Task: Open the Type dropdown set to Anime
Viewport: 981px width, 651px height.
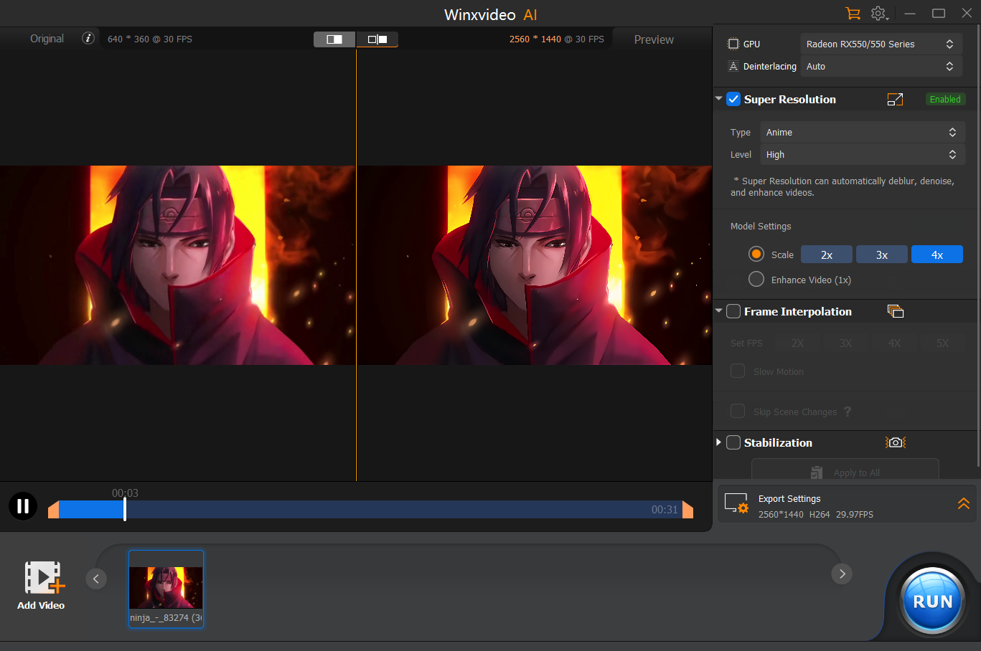Action: click(x=861, y=133)
